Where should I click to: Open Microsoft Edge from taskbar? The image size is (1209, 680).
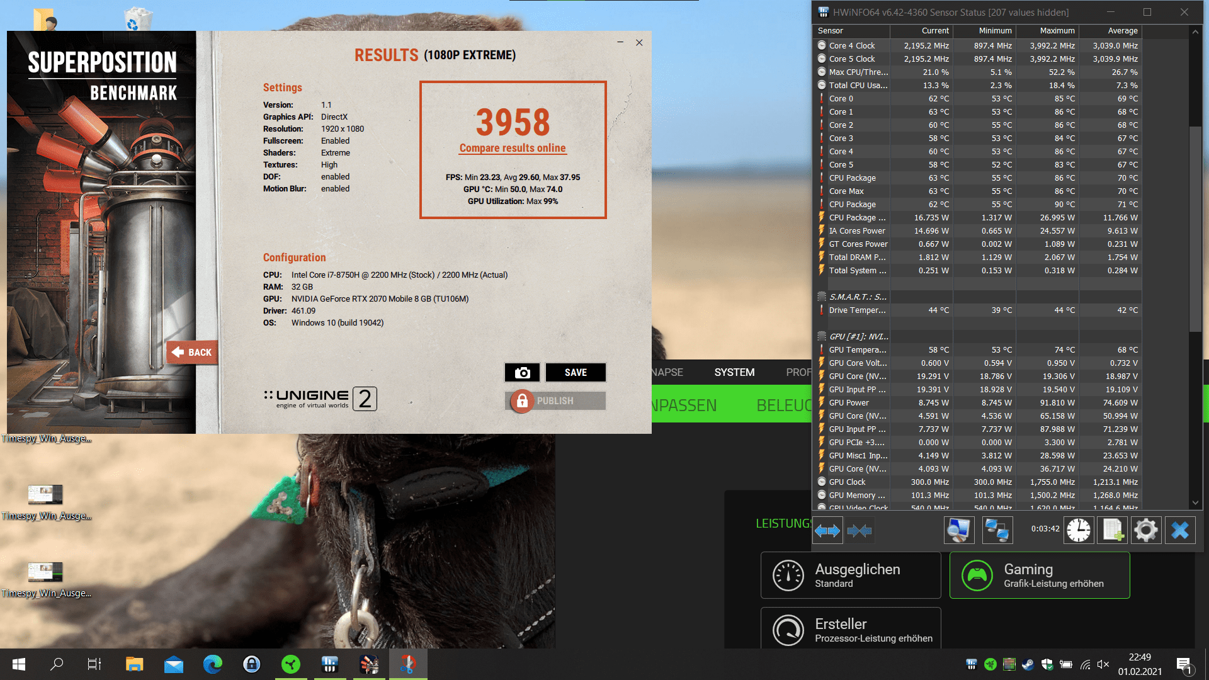tap(213, 664)
